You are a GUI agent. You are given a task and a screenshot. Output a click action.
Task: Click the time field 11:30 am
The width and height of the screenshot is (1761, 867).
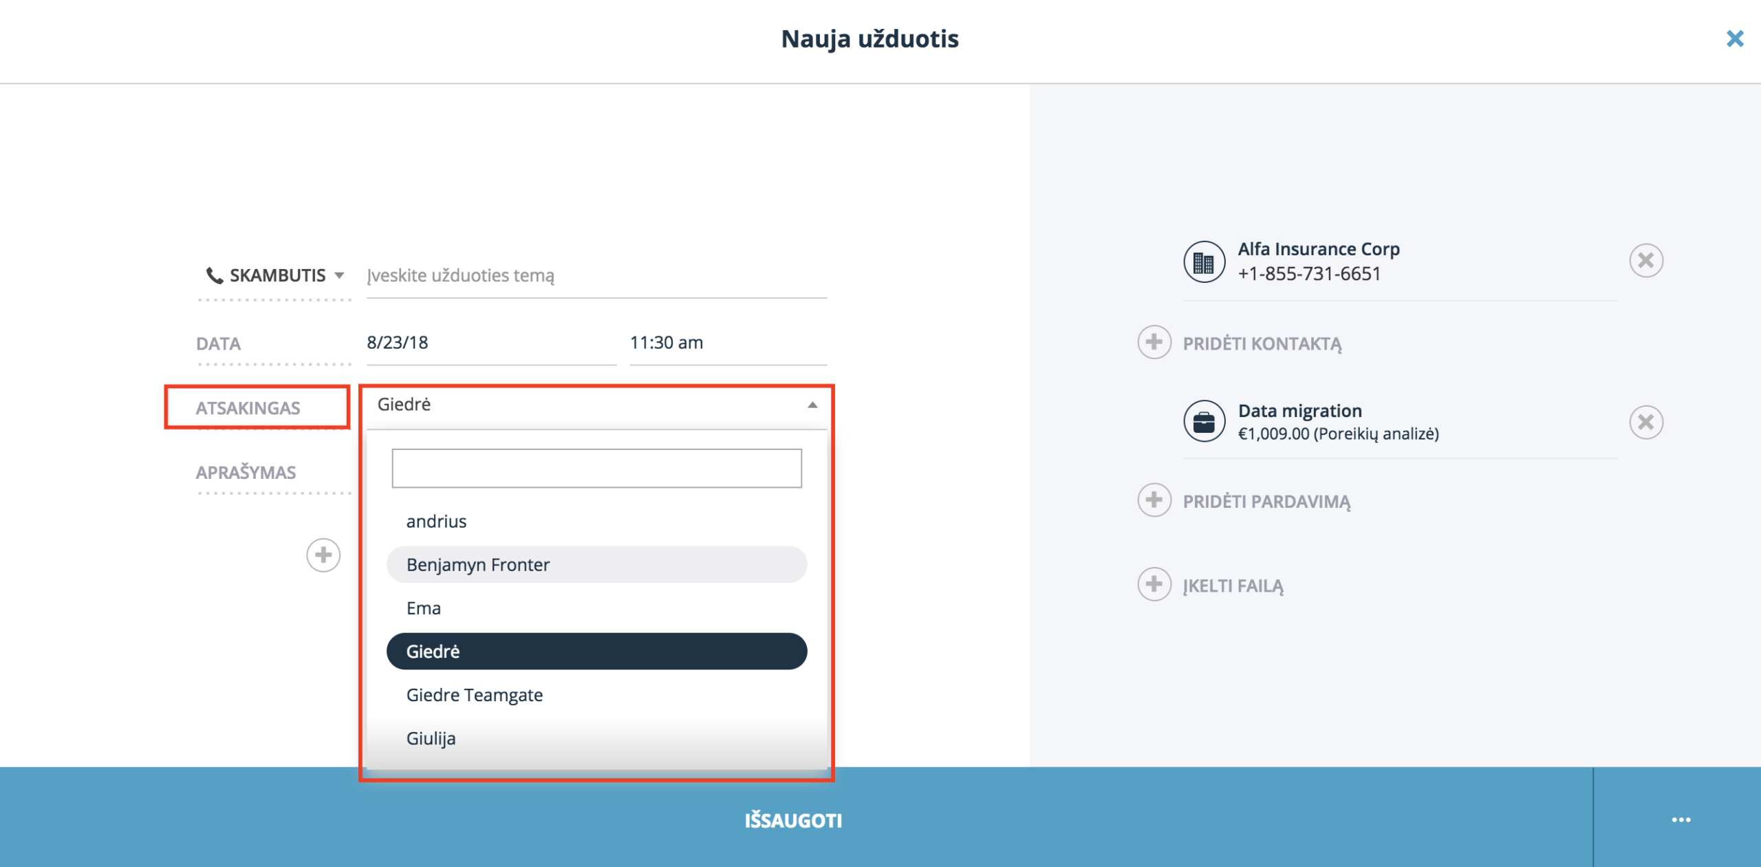728,343
